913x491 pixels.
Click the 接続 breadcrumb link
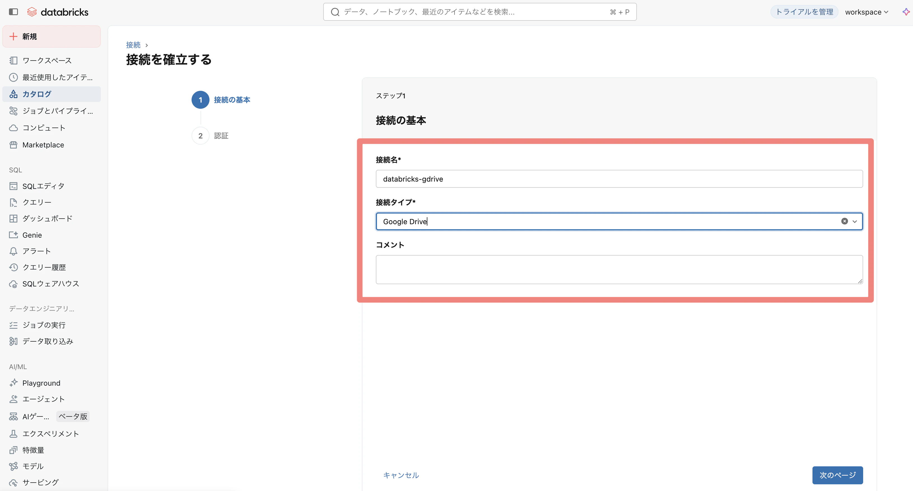click(x=133, y=45)
